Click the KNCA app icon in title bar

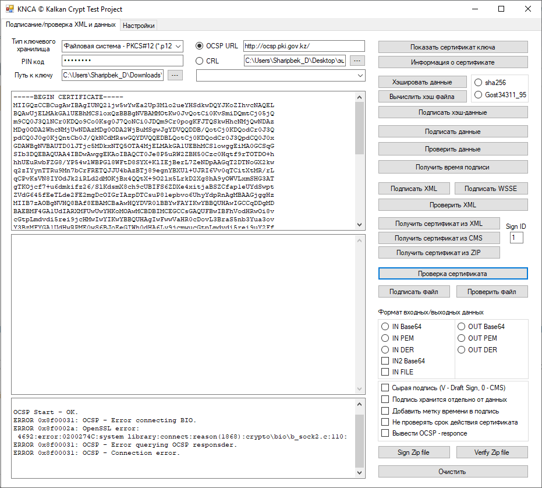[x=9, y=9]
